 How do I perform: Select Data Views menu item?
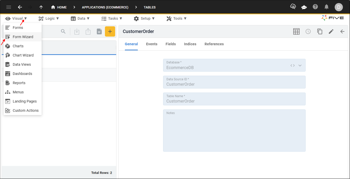(22, 64)
